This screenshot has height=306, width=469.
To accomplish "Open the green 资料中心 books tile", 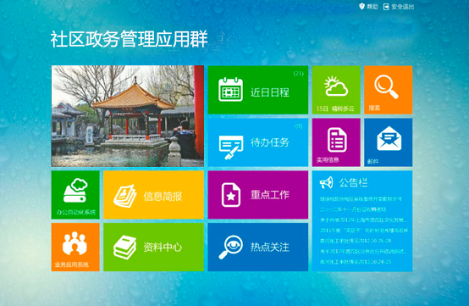I will pyautogui.click(x=153, y=247).
